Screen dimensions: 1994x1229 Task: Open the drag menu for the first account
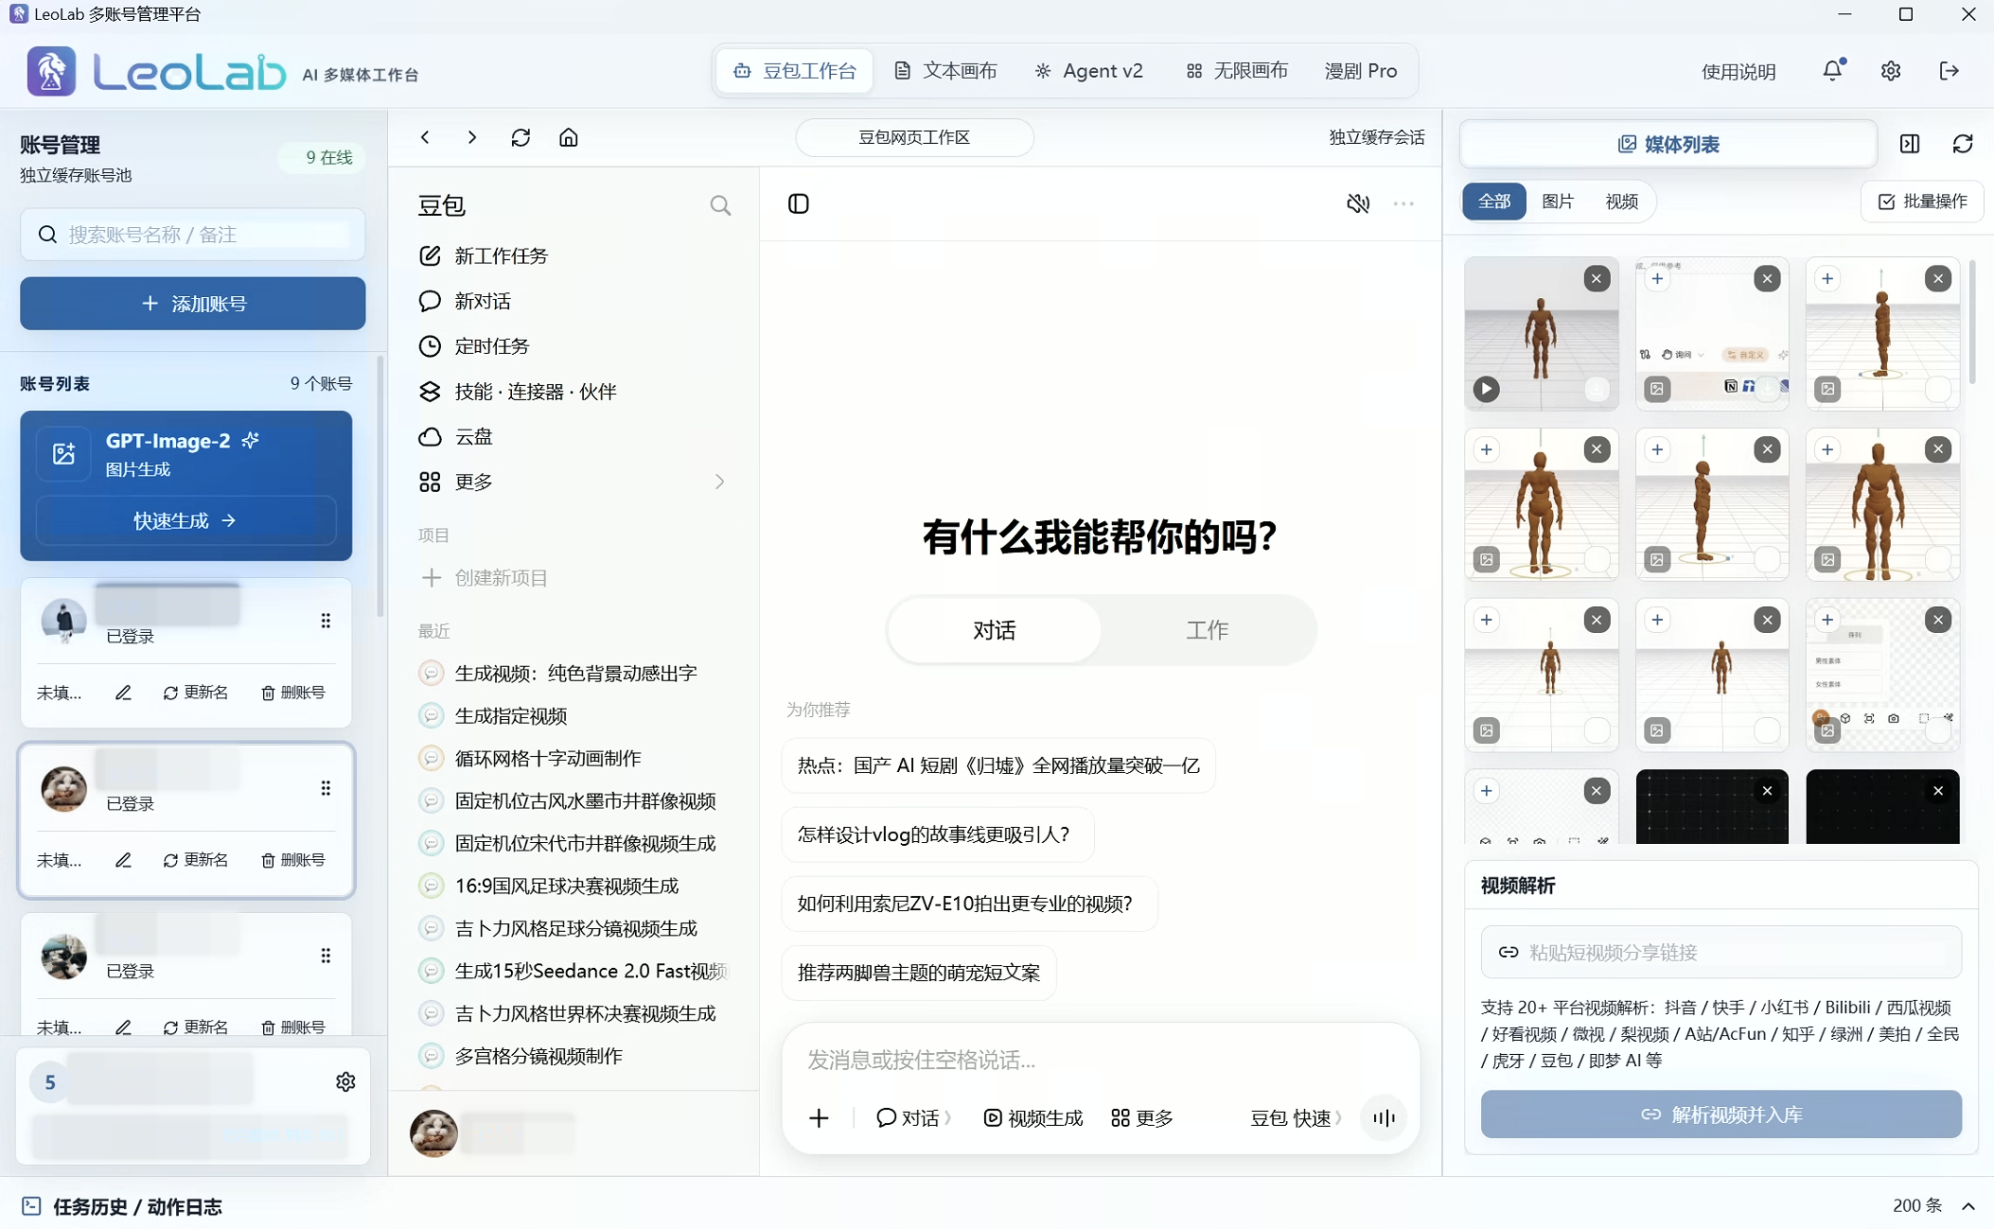(x=326, y=621)
